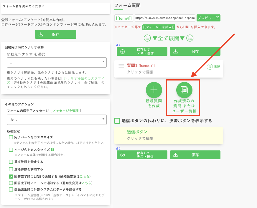Viewport: 257px width, 208px height.
Task: Click drag handle icon on 質問1
Action: pyautogui.click(x=121, y=66)
